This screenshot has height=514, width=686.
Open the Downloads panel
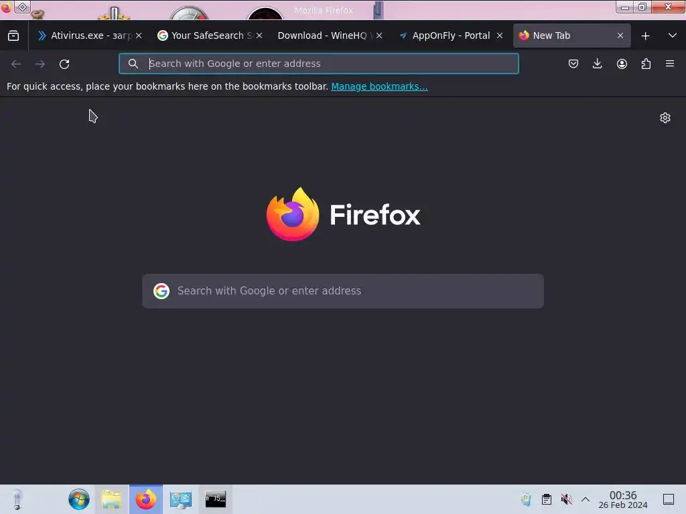pyautogui.click(x=597, y=64)
